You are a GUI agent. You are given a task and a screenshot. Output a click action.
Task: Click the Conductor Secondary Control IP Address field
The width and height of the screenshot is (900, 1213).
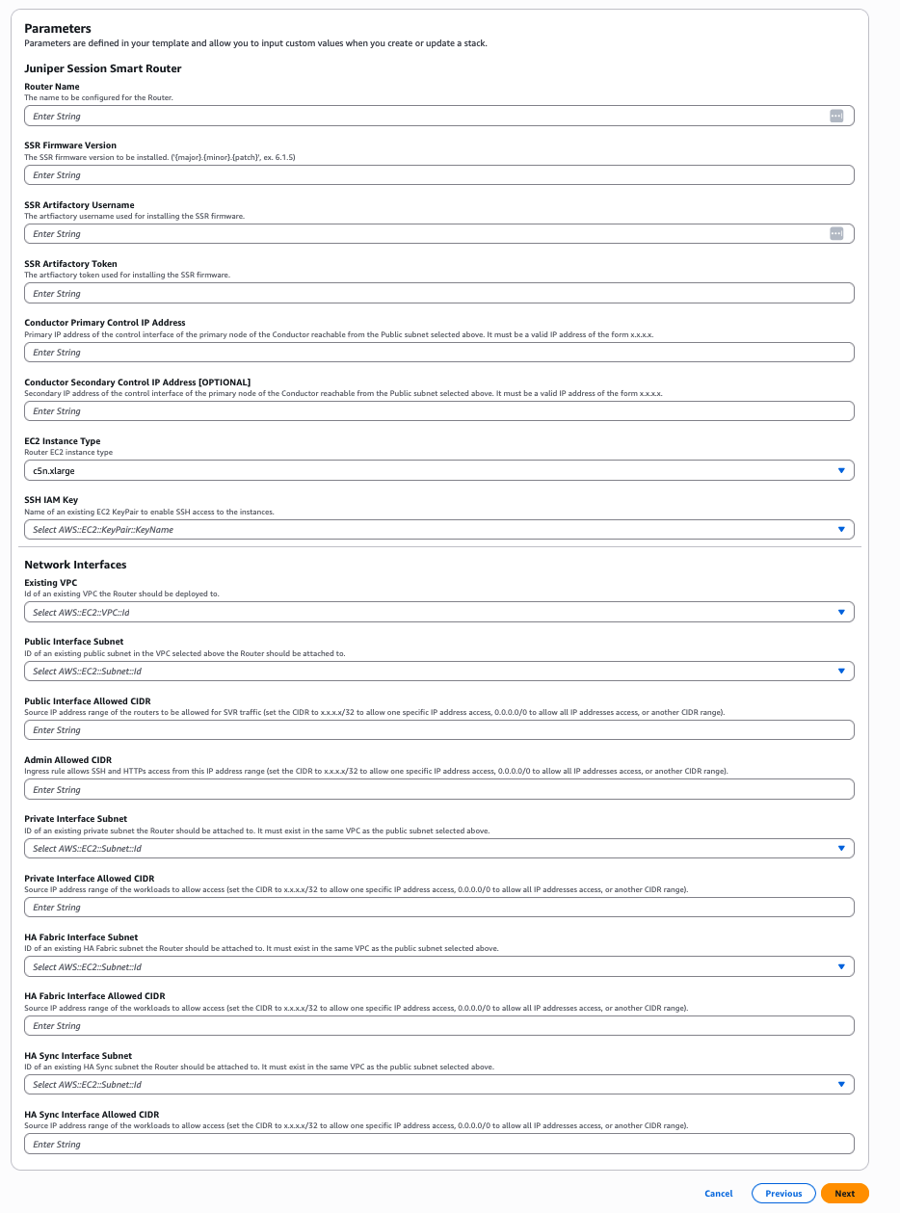click(439, 410)
